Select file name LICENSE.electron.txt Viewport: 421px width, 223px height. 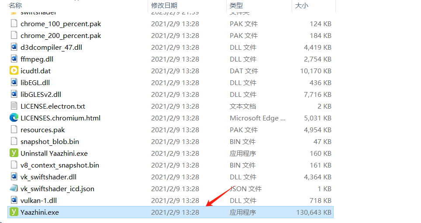52,106
